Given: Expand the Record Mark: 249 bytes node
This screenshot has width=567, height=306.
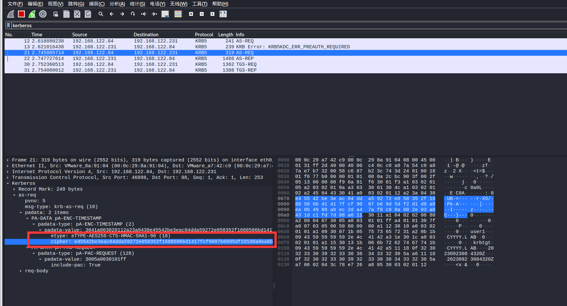Looking at the screenshot, I should (14, 189).
